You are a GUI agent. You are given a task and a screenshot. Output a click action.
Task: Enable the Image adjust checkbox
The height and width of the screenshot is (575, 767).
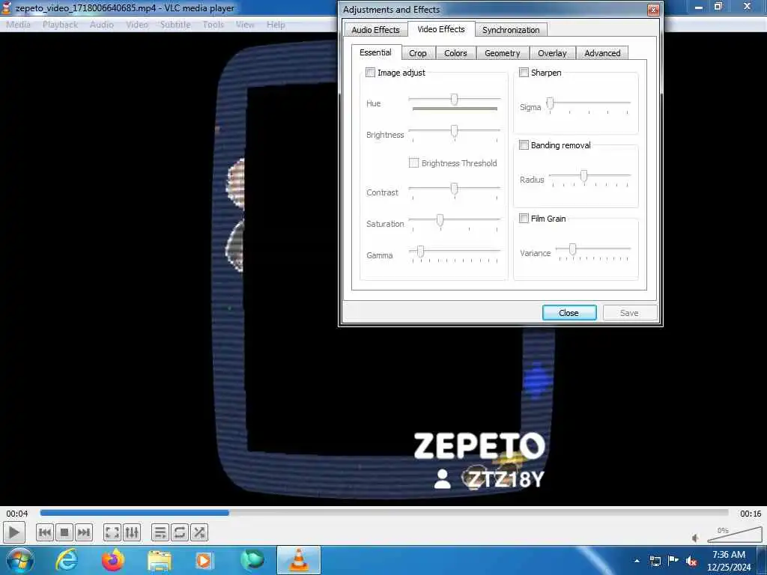(x=370, y=73)
